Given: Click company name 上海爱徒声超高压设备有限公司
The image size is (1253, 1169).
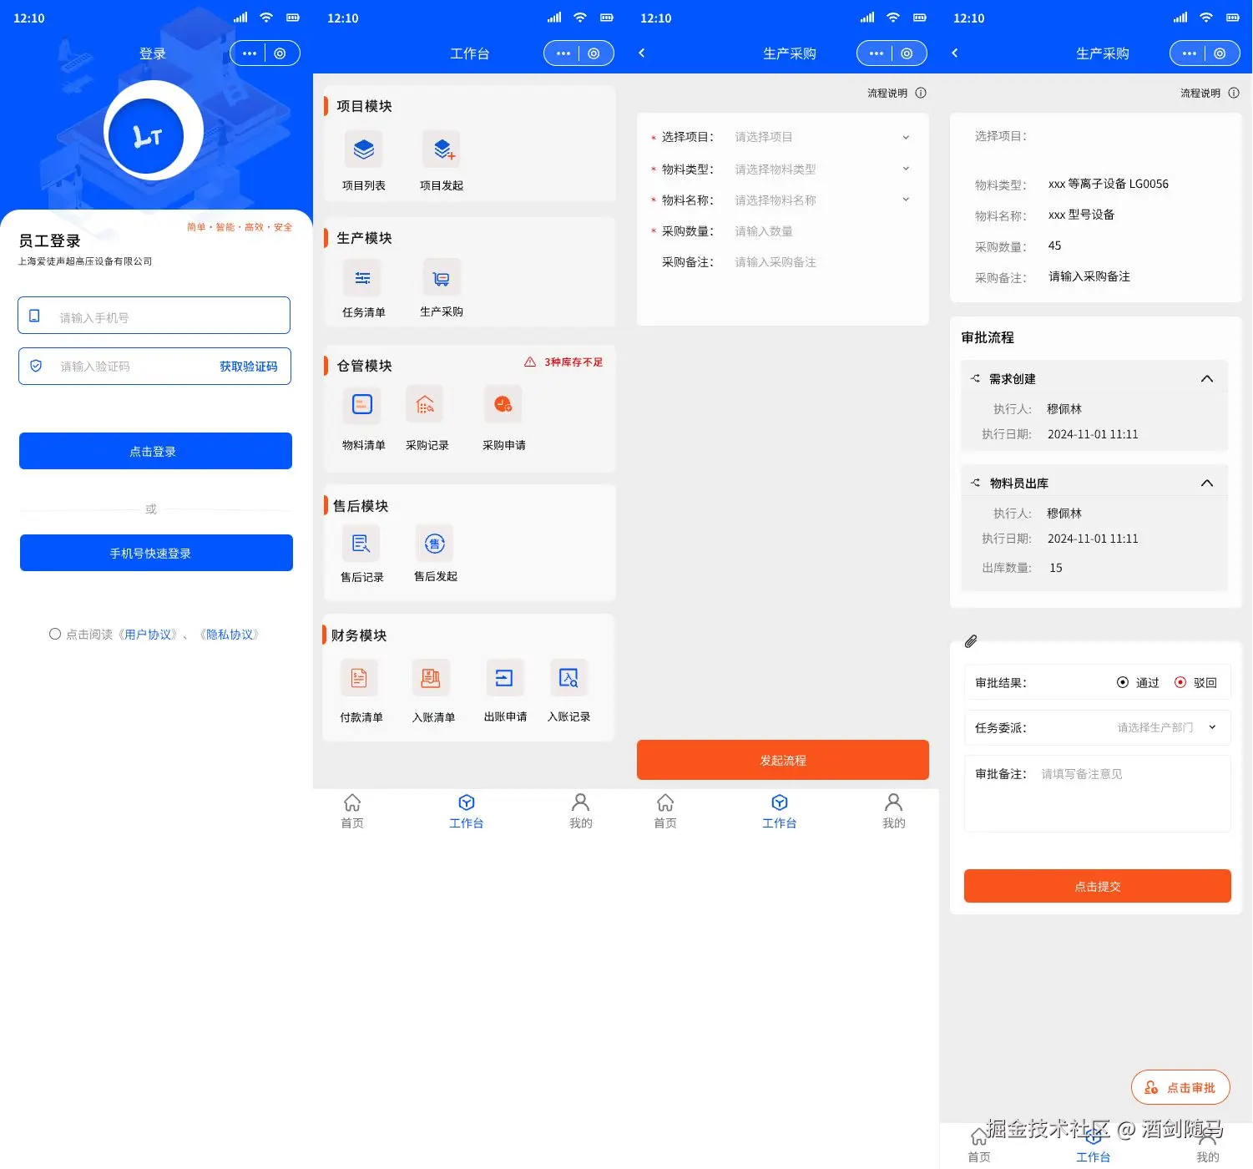Looking at the screenshot, I should [85, 261].
